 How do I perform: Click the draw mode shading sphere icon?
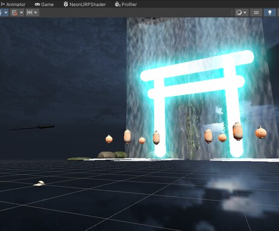point(239,13)
